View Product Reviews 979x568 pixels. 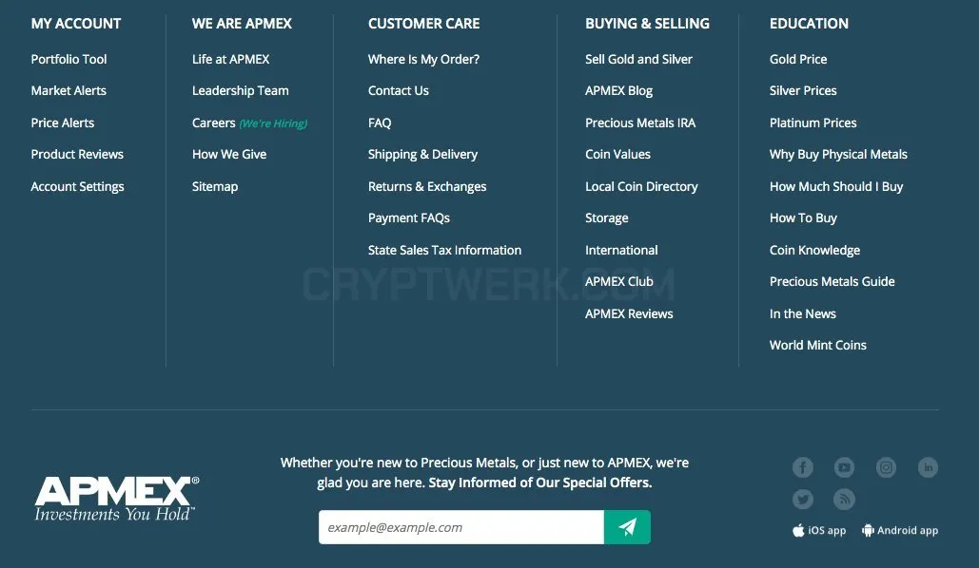[x=77, y=154]
